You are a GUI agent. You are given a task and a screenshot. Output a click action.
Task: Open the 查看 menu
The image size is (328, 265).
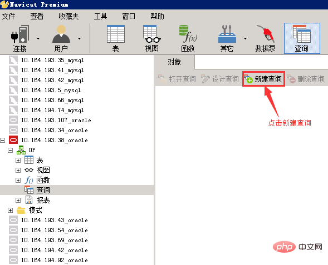click(37, 16)
